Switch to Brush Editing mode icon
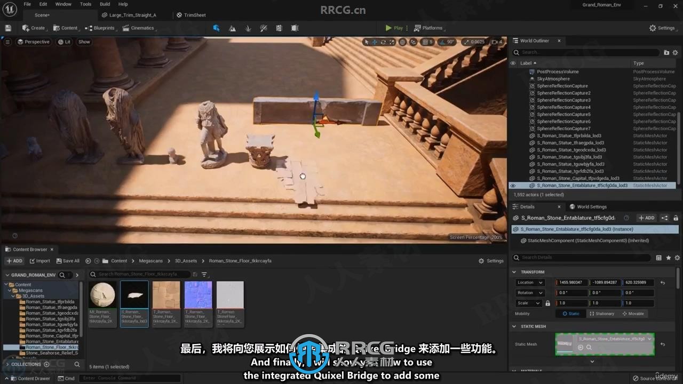Image resolution: width=683 pixels, height=384 pixels. tap(295, 28)
